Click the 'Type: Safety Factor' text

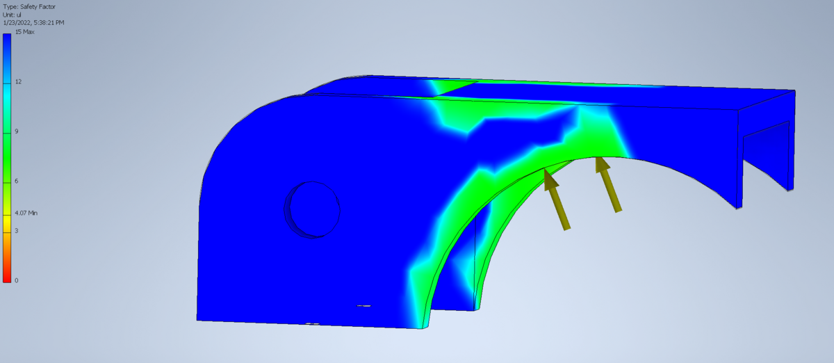(x=28, y=6)
